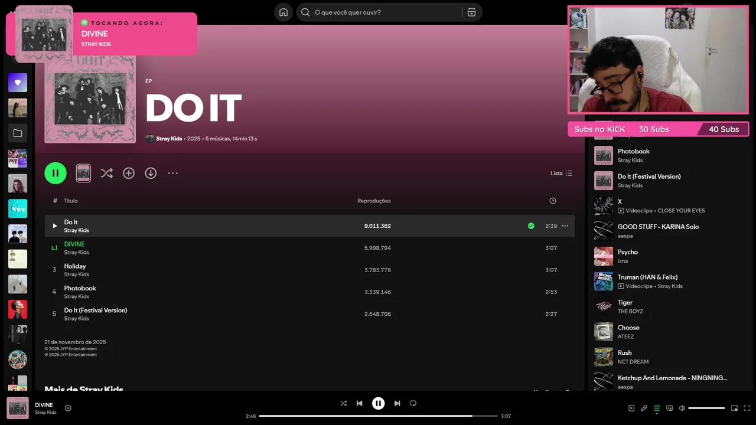Viewport: 756px width, 425px height.
Task: Sort by duration clock icon header
Action: coord(553,201)
